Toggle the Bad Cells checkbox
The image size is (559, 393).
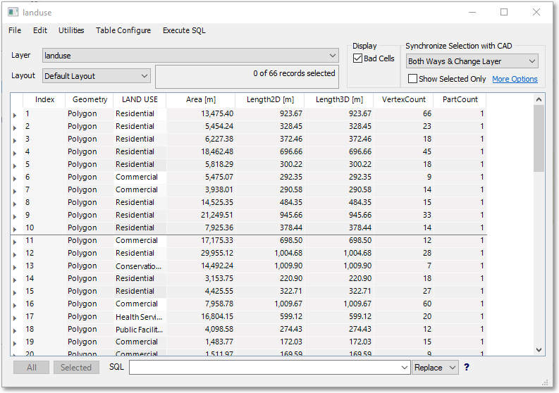357,58
